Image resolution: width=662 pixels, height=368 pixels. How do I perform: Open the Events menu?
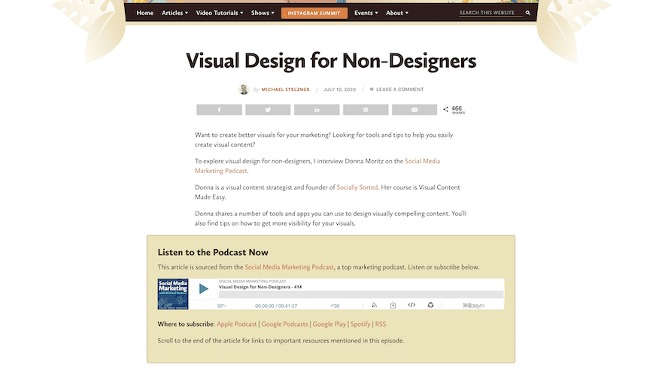point(366,13)
